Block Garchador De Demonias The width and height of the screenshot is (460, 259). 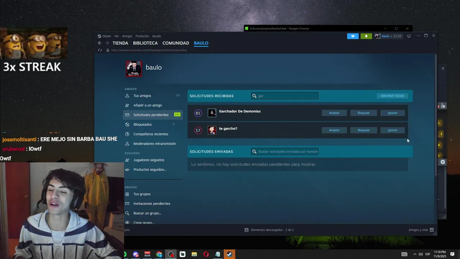point(363,113)
